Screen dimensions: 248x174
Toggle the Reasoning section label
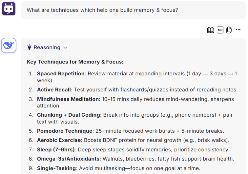[47, 48]
